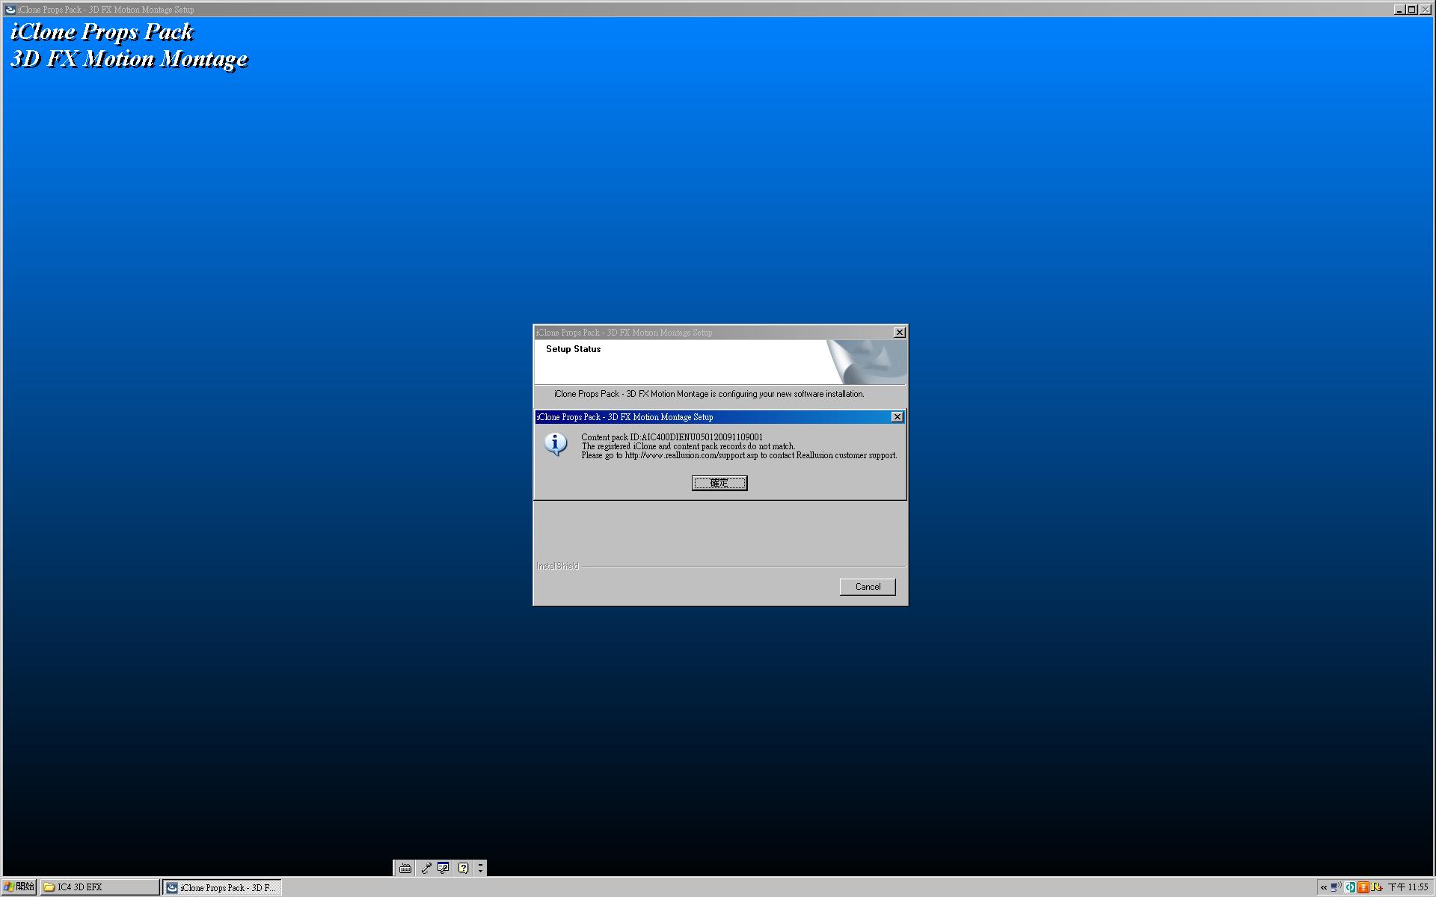
Task: Switch to the IC4 3D EFX taskbar folder
Action: click(x=99, y=887)
